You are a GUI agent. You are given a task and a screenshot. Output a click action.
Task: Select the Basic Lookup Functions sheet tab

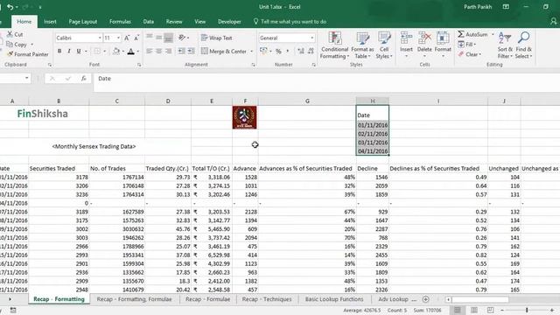334,299
